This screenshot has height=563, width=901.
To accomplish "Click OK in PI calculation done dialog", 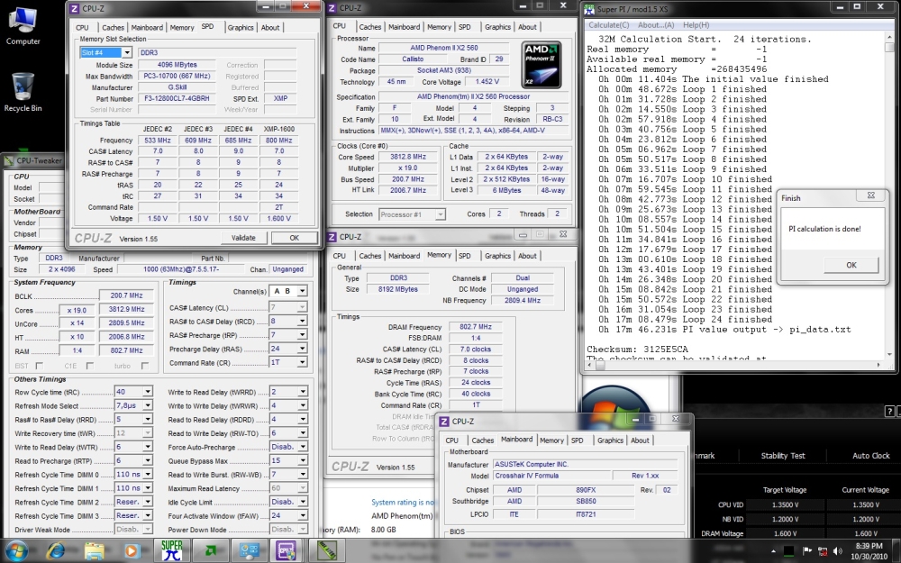I will [851, 265].
